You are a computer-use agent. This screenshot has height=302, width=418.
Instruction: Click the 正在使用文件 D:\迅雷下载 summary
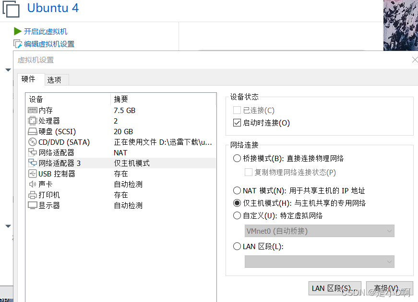(163, 142)
